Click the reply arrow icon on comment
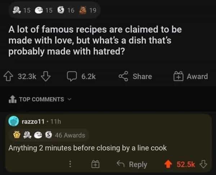Screen dimensions: 216x175 pos(120,164)
